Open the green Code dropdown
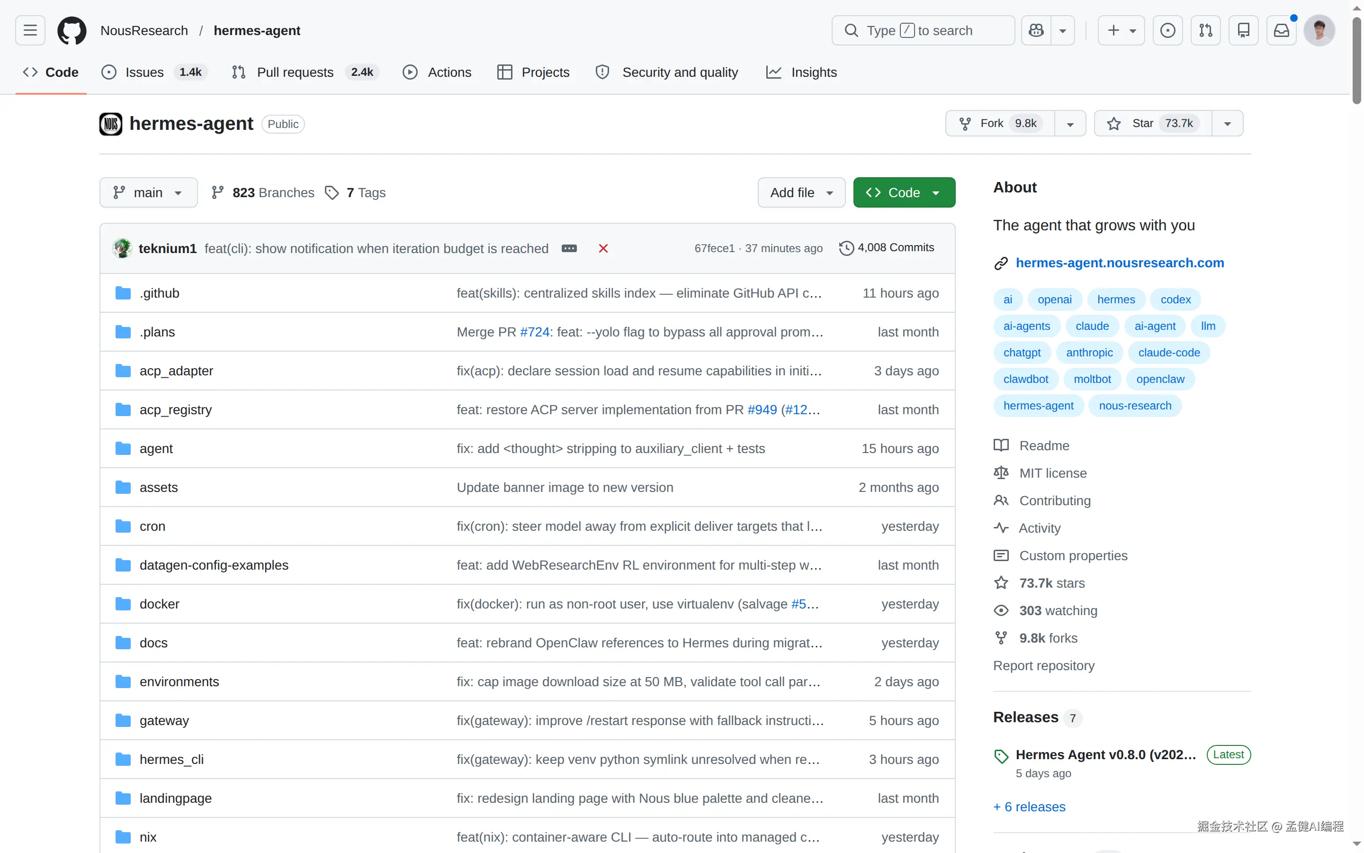1364x853 pixels. tap(904, 192)
